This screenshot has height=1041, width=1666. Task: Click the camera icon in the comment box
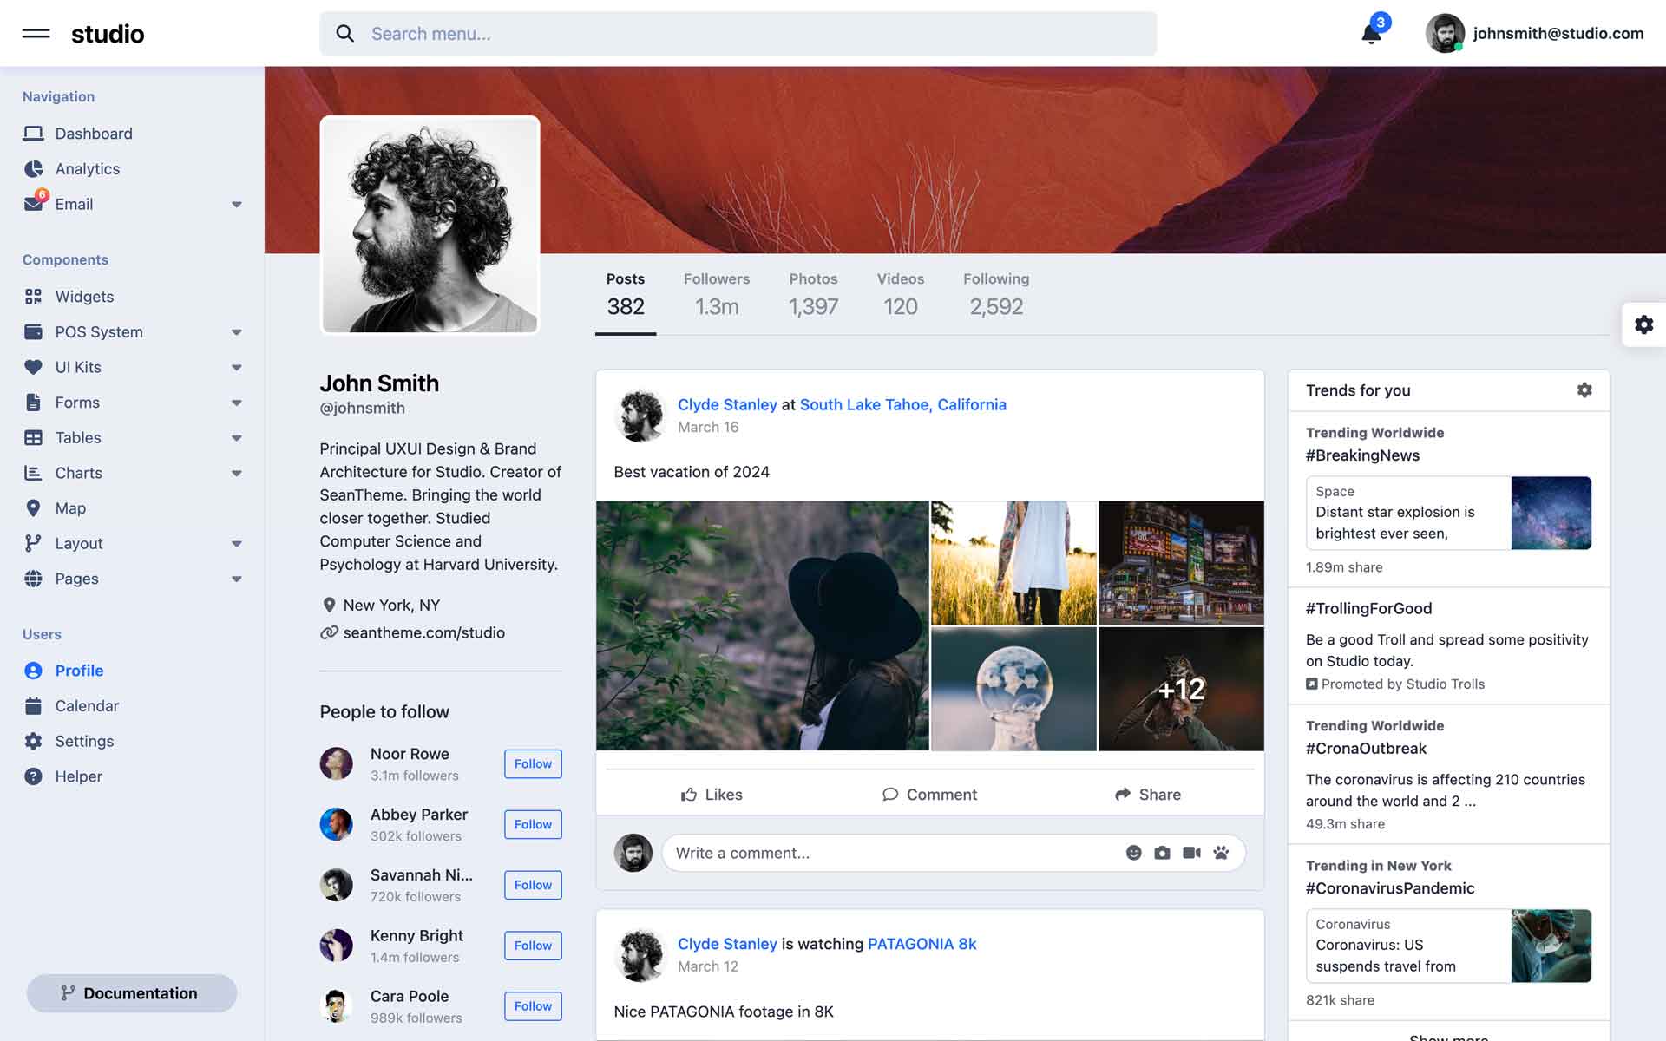1163,853
